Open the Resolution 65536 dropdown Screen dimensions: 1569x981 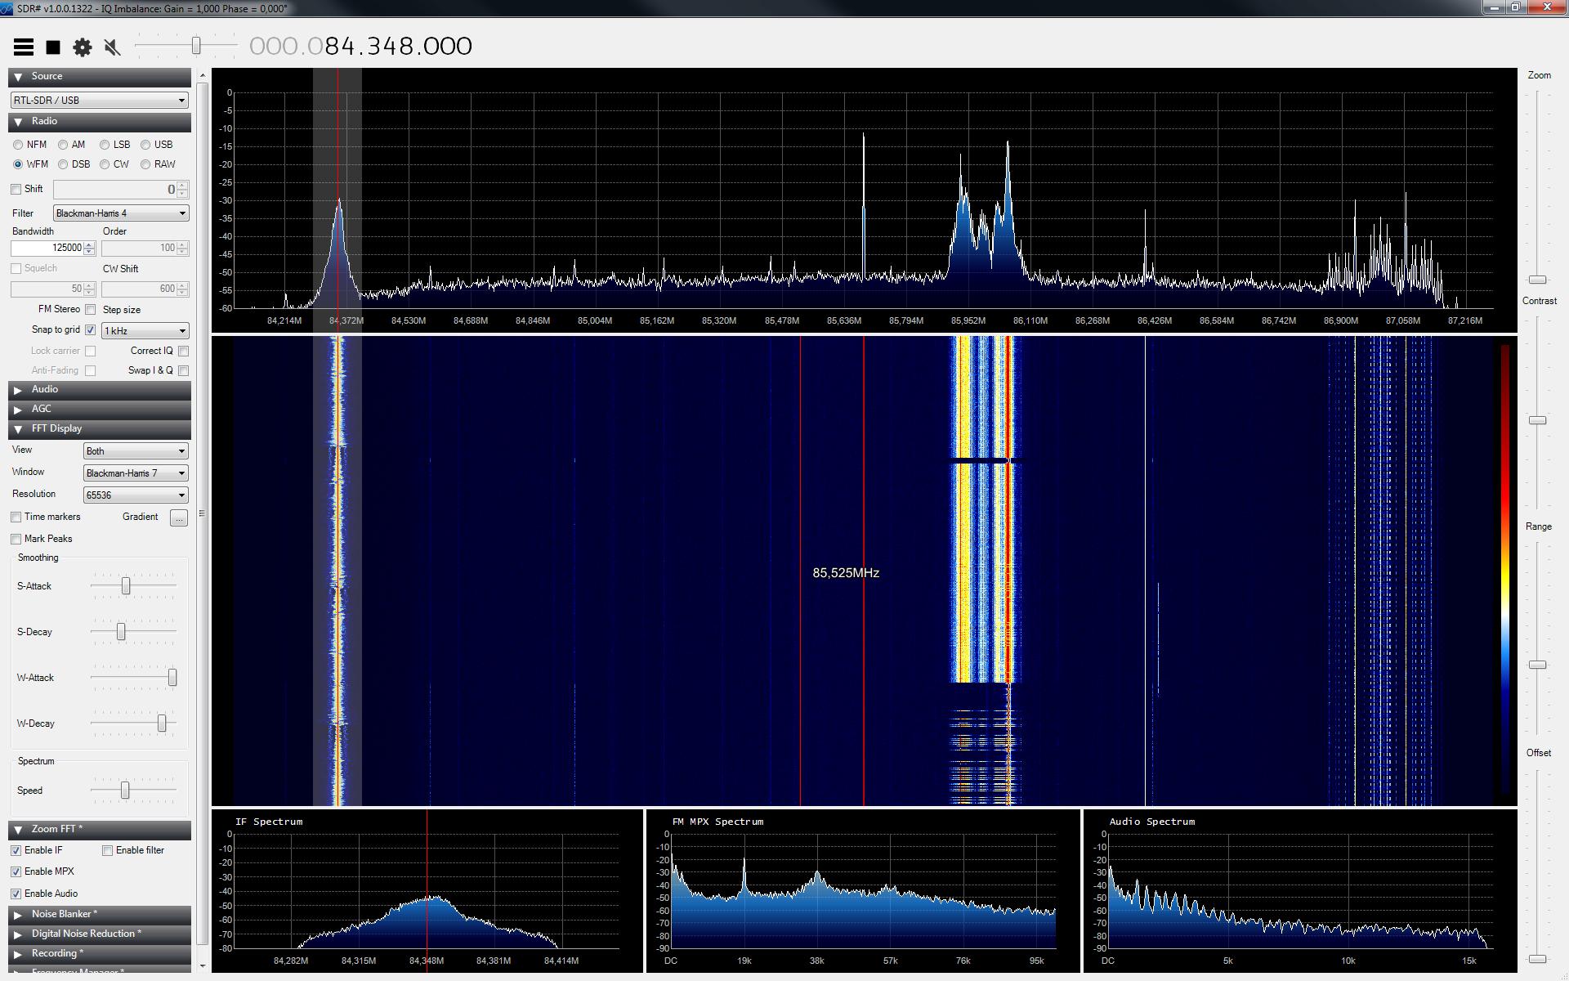coord(136,495)
